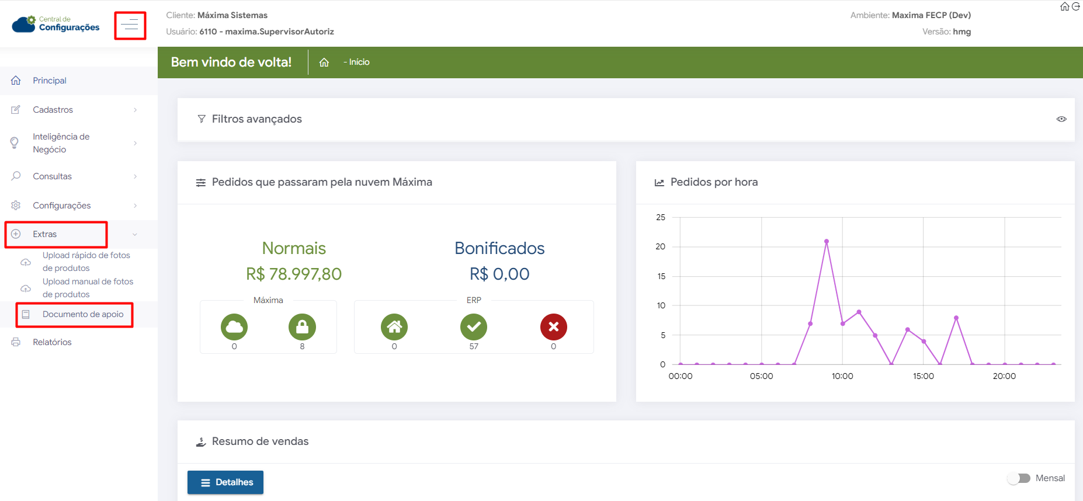Click the red X error icon
Image resolution: width=1083 pixels, height=501 pixels.
[x=553, y=327]
